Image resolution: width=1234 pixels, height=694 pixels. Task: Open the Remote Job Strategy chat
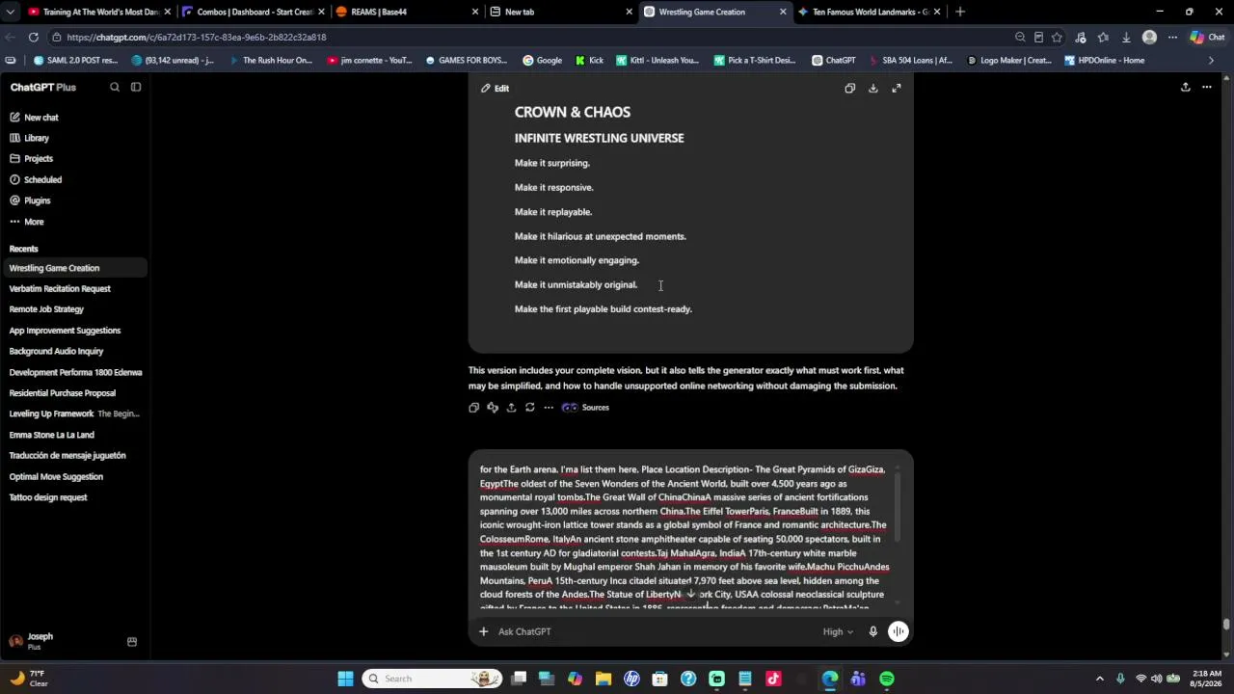coord(46,309)
